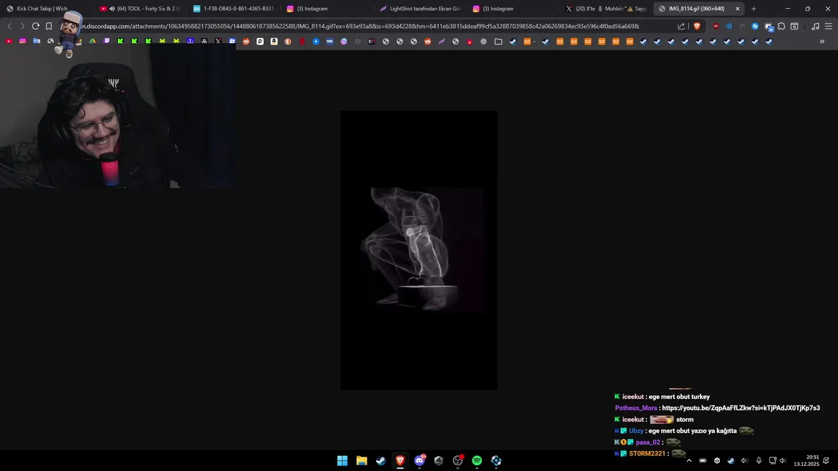Click the microphone icon in the system tray
Viewport: 838px width, 471px height.
(759, 461)
